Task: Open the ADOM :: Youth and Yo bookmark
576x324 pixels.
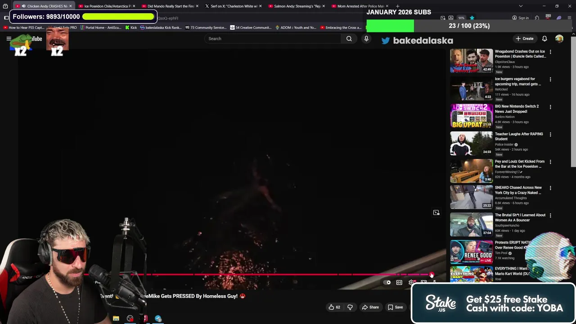Action: pyautogui.click(x=295, y=27)
